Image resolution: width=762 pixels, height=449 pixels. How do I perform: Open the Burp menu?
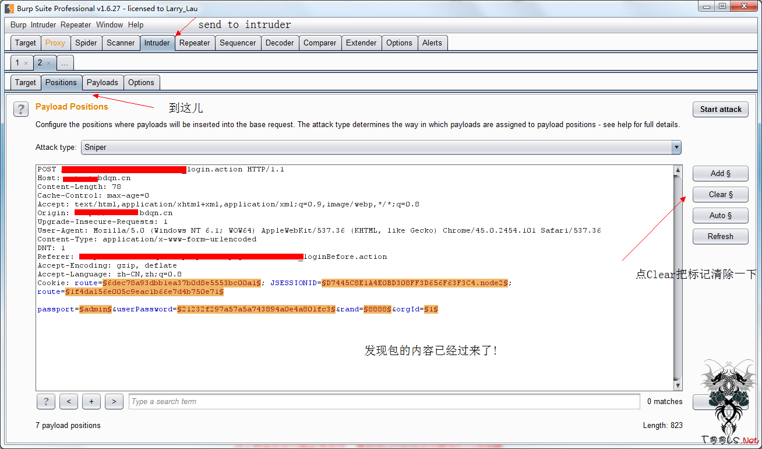point(18,25)
